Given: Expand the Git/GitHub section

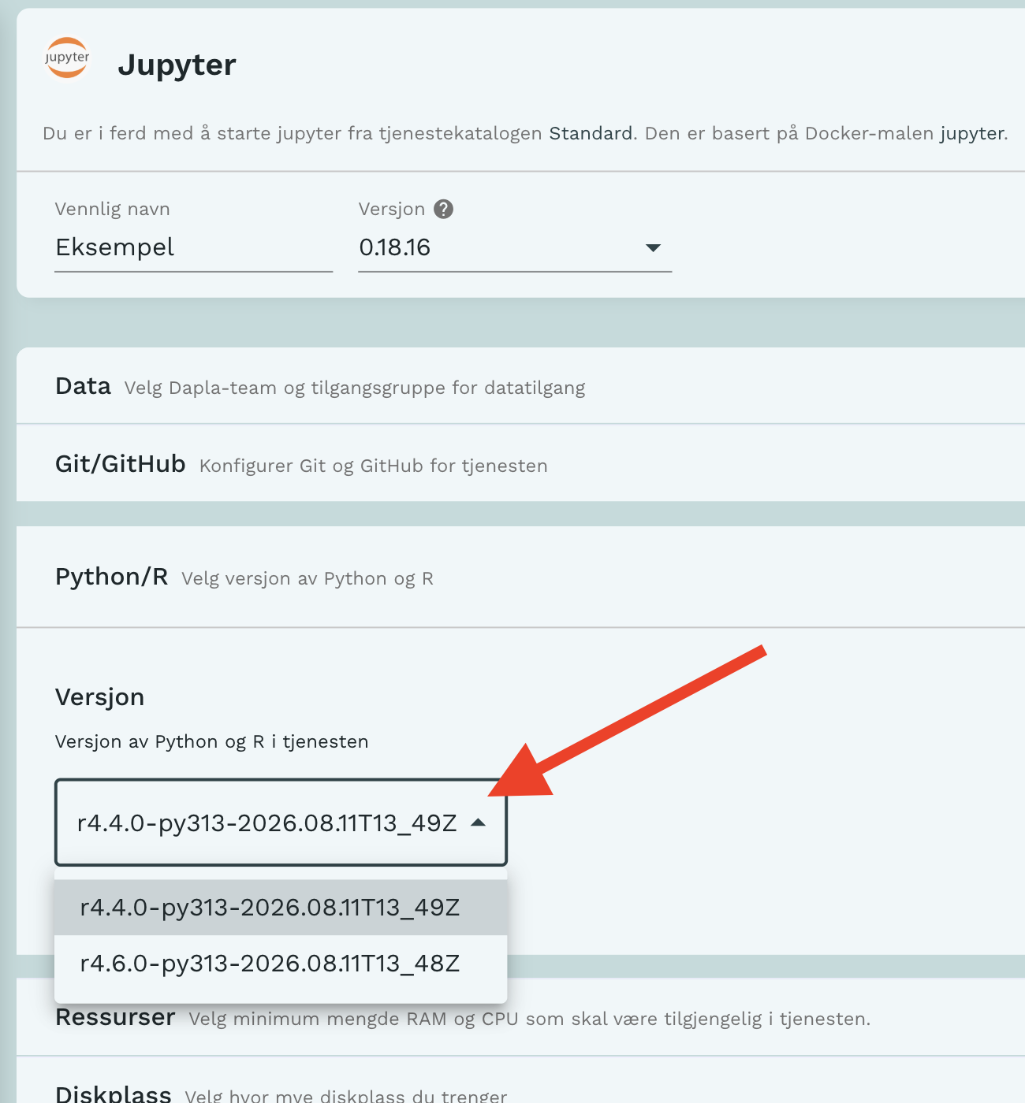Looking at the screenshot, I should (x=520, y=463).
